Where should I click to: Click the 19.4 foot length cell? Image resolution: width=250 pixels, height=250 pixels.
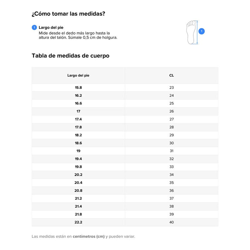(78, 159)
